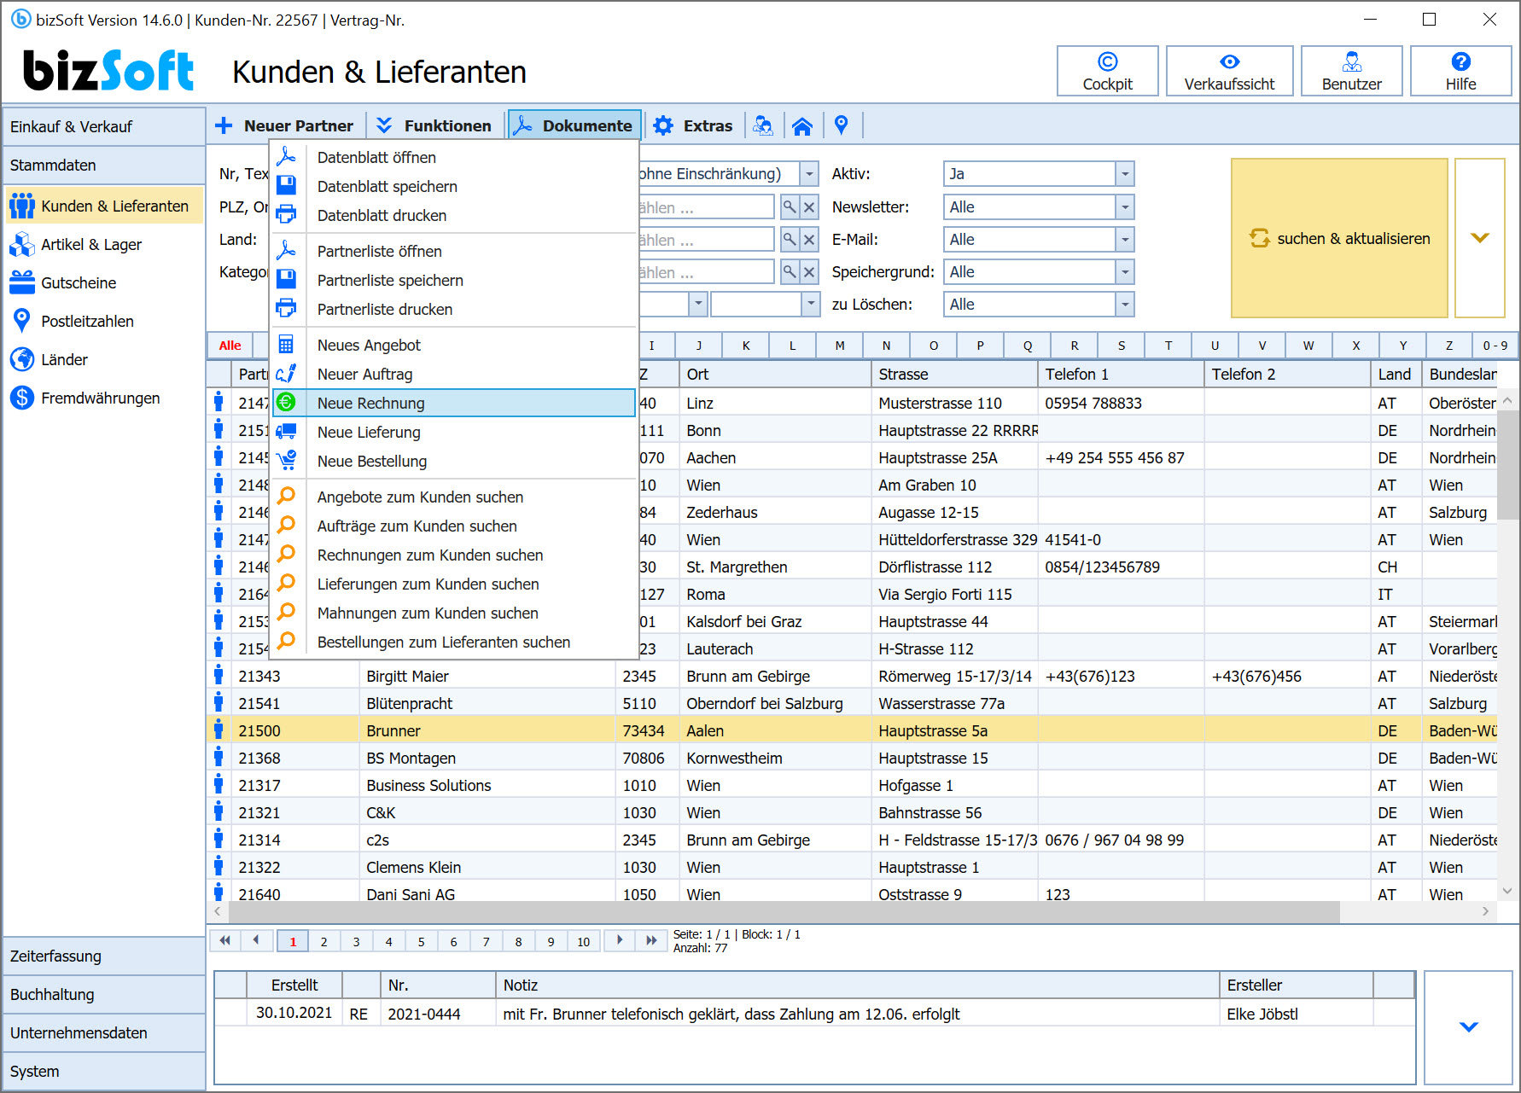The image size is (1521, 1093).
Task: Open Hilfe help button
Action: pos(1460,71)
